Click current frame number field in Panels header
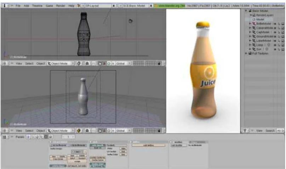Viewport: 286px width, 169px height. pos(68,137)
